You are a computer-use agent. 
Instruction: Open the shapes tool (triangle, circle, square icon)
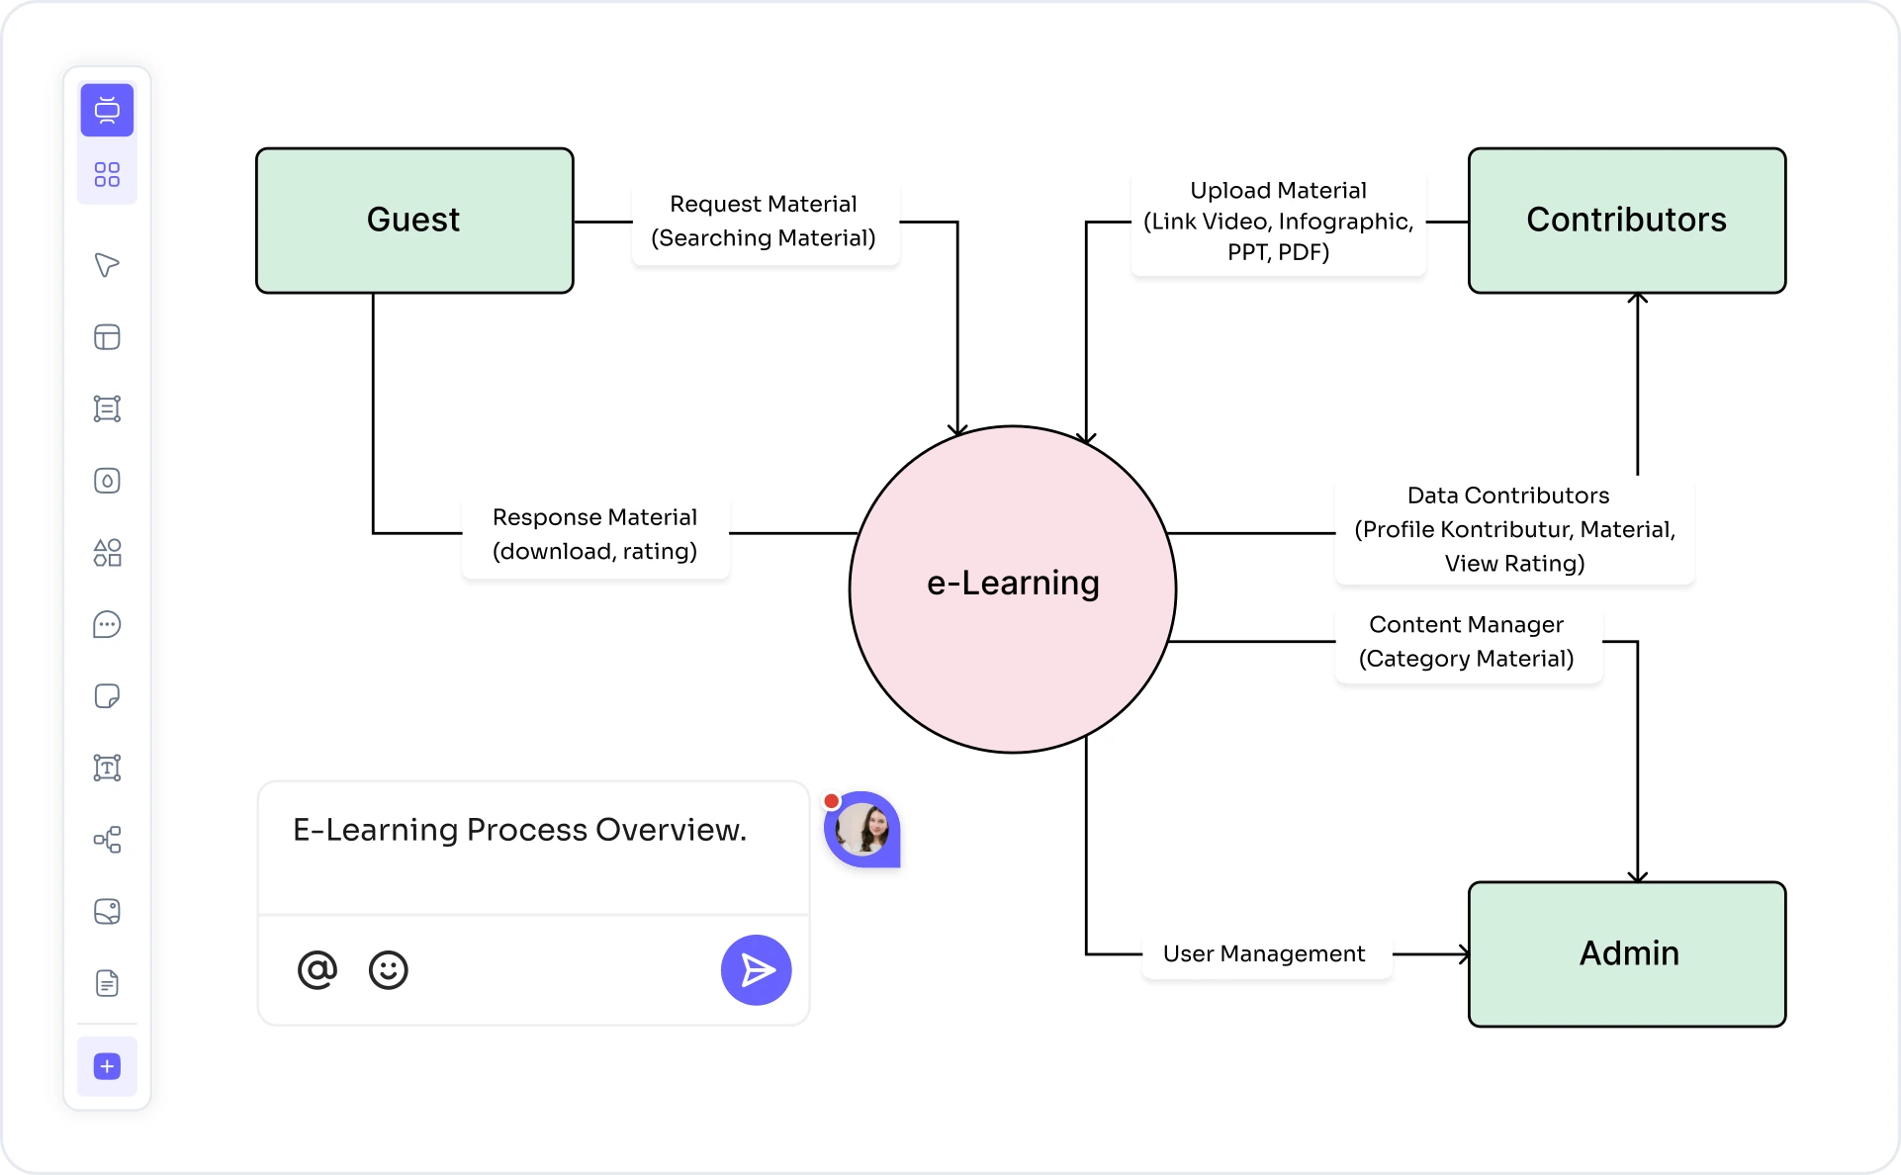coord(107,553)
